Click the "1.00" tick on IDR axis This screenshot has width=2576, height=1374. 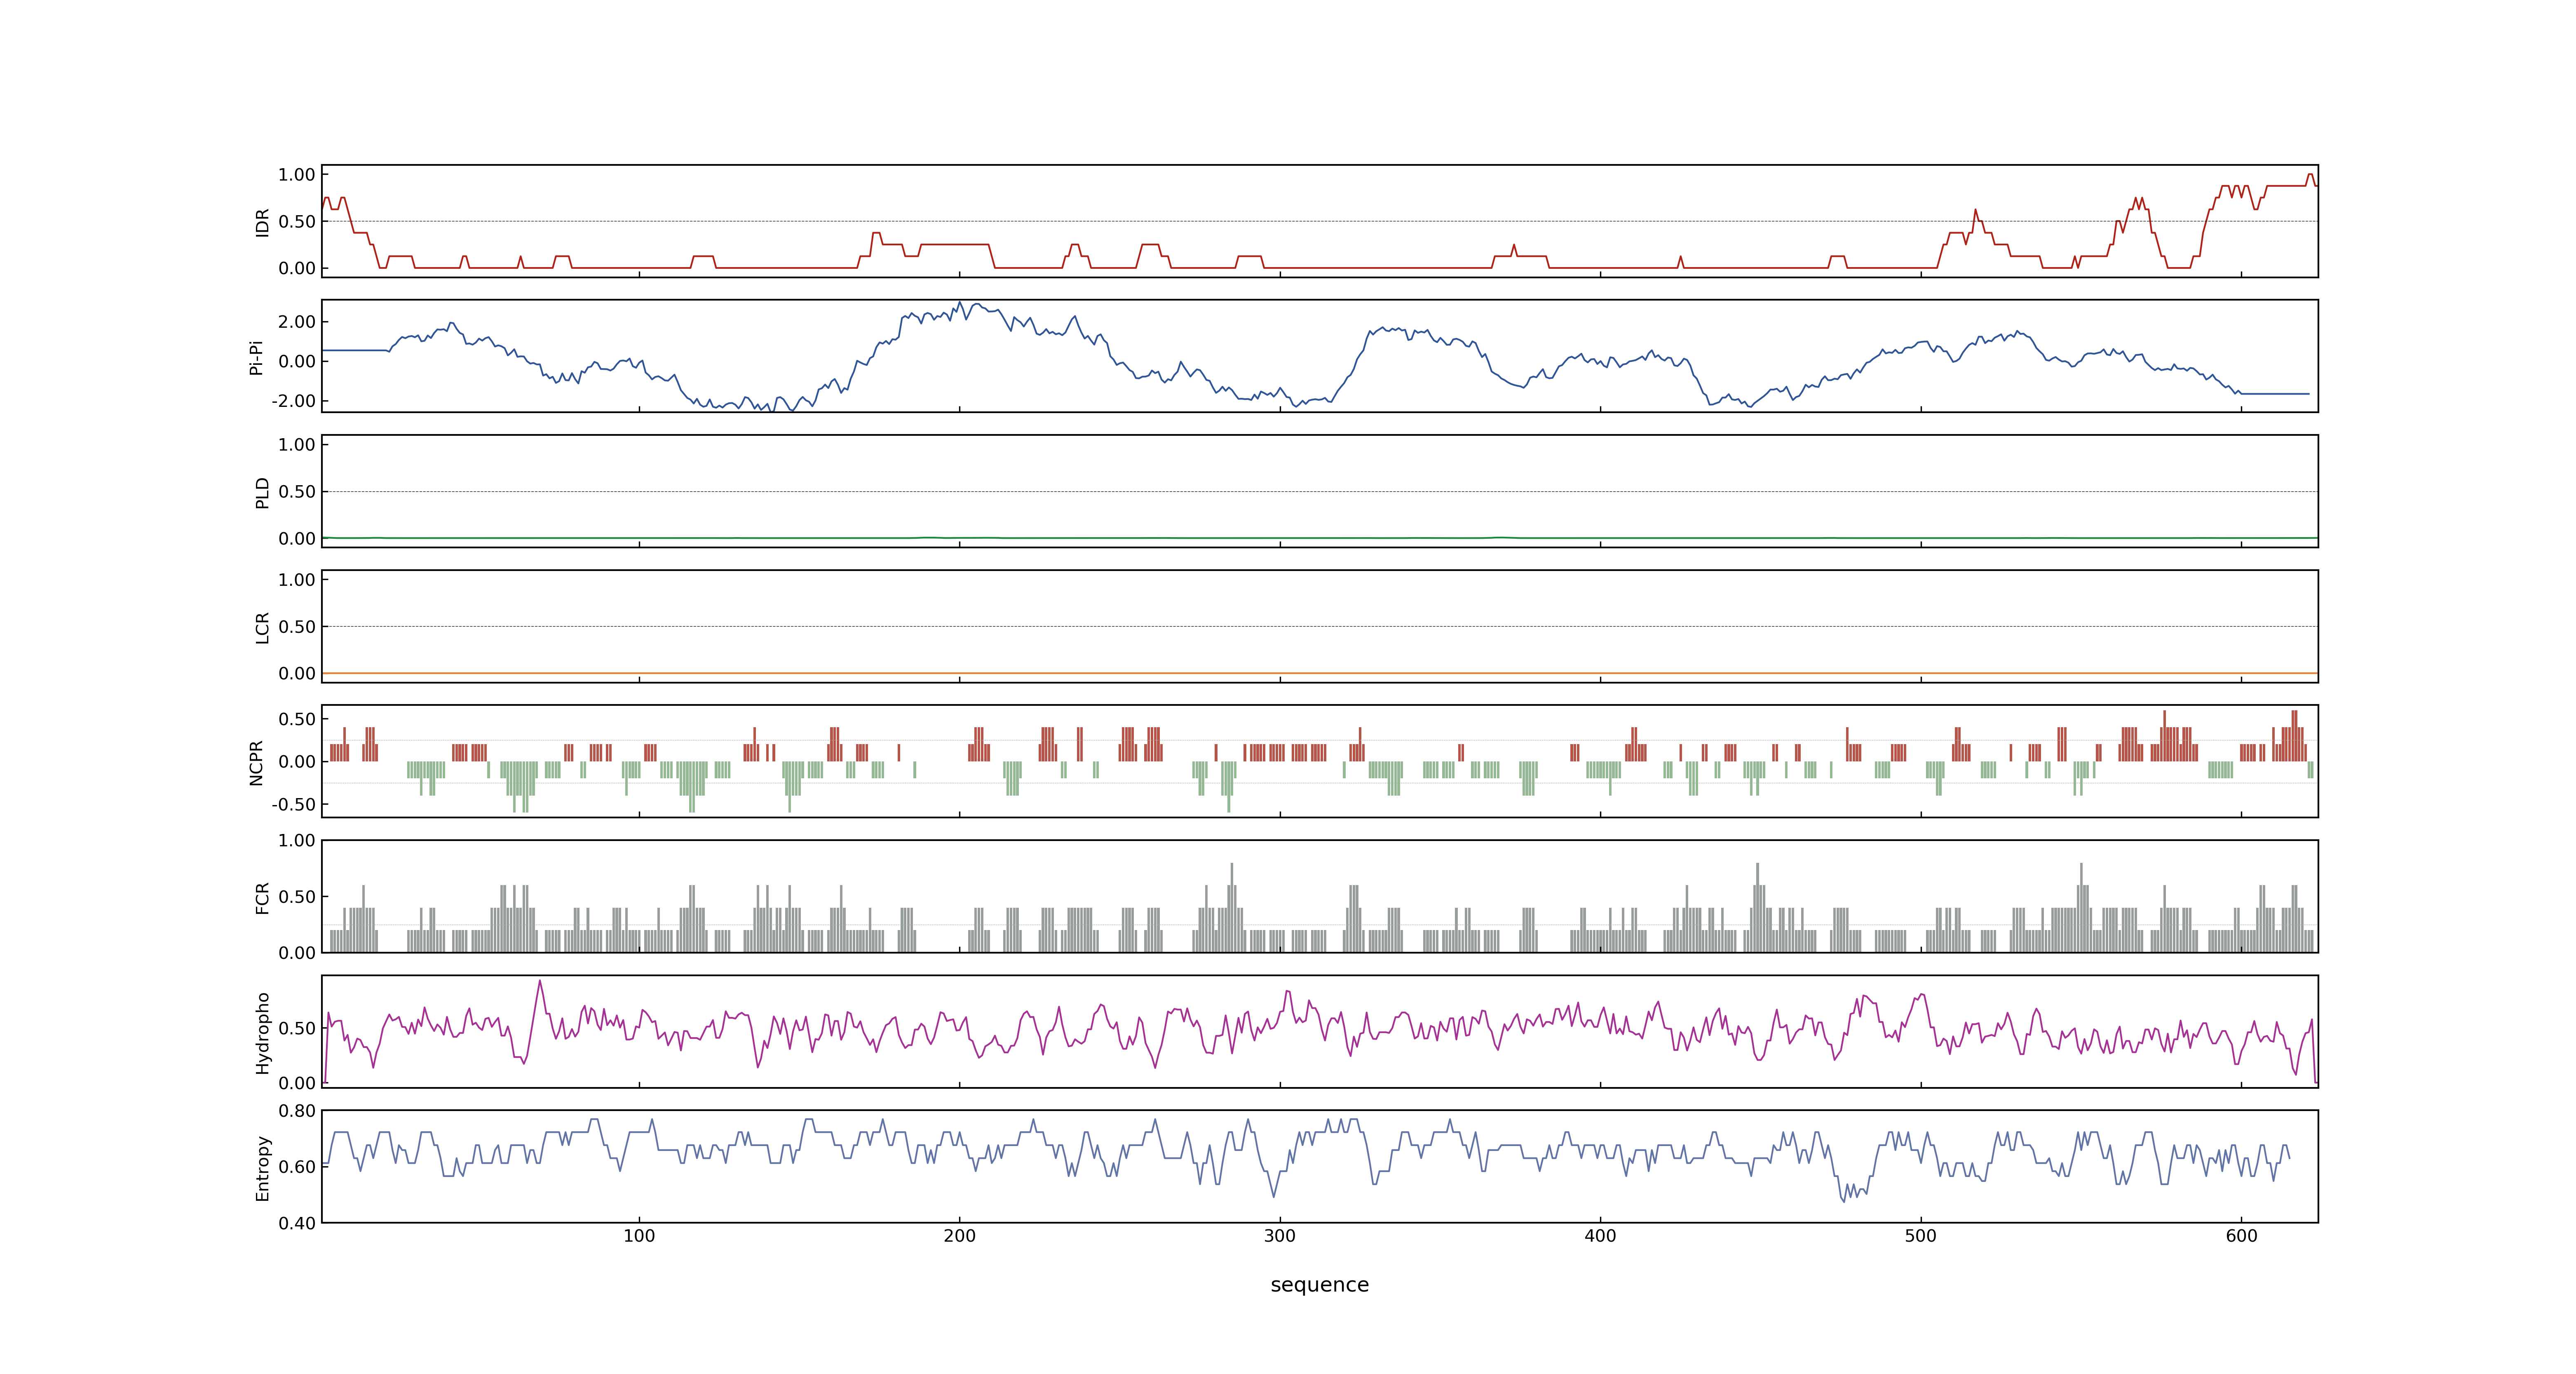pos(297,175)
